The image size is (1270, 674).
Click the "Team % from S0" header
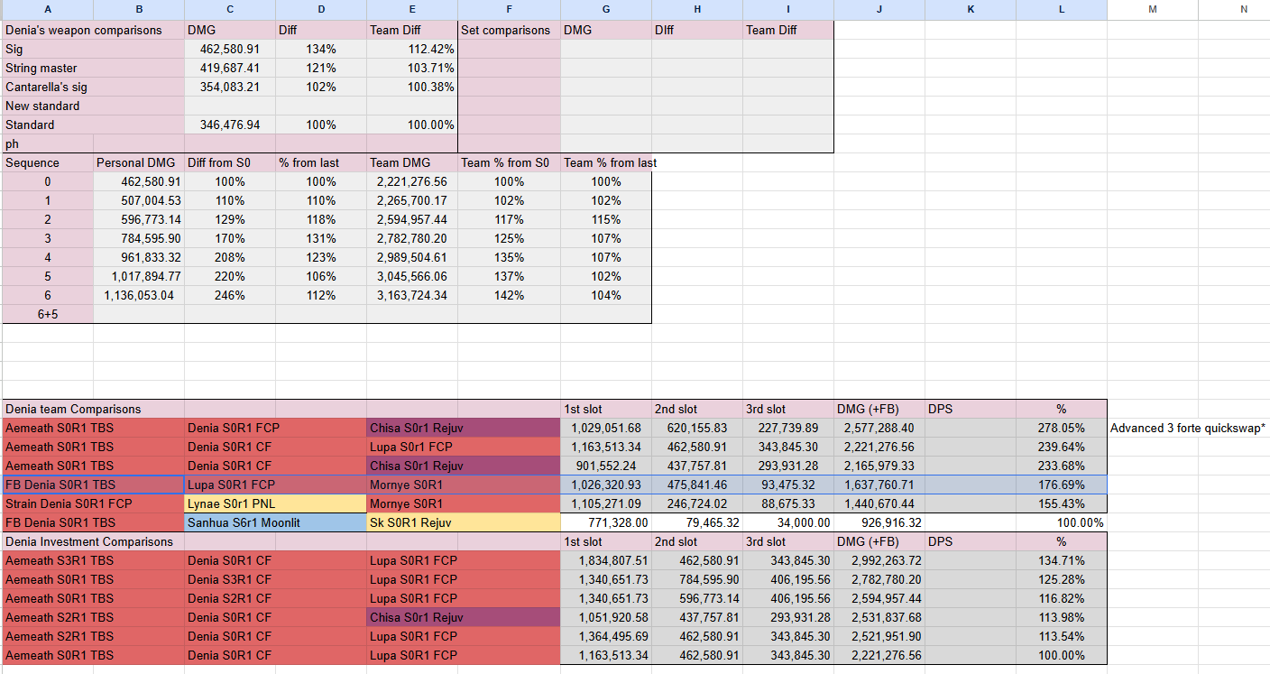click(x=510, y=162)
